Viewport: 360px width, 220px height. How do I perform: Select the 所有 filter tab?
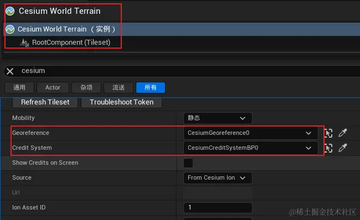click(151, 87)
